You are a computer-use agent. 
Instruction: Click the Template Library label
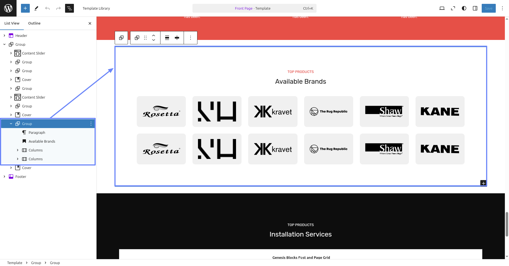click(x=96, y=8)
